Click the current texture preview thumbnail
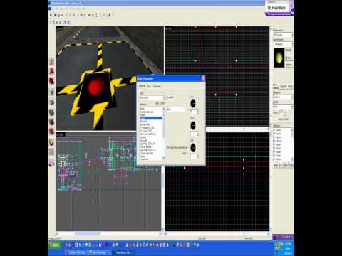342x256 pixels. point(279,58)
